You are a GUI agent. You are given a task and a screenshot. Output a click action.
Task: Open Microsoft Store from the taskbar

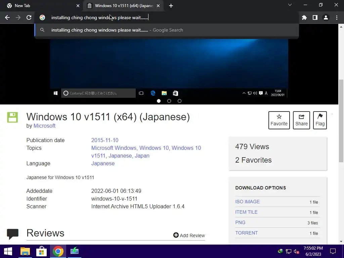tap(41, 251)
